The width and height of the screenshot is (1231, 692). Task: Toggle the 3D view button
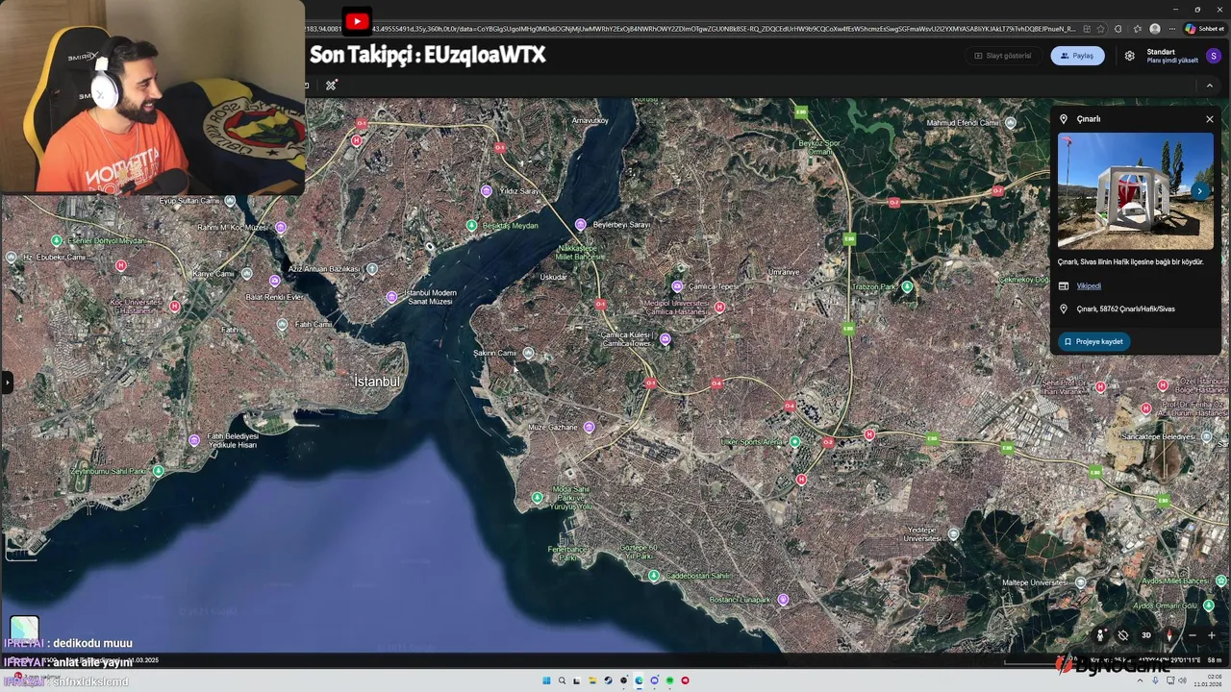click(x=1145, y=635)
